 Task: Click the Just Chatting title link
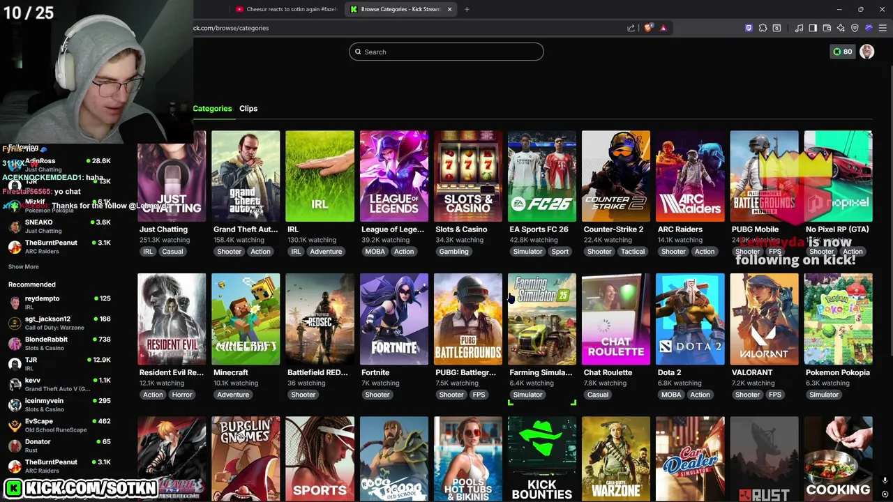[163, 229]
